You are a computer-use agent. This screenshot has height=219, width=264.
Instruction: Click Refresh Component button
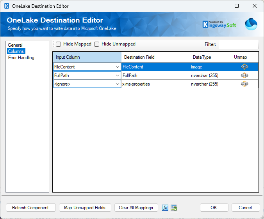[30, 208]
